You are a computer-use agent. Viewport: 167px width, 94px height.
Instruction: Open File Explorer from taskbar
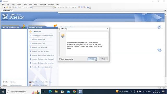(x=56, y=92)
